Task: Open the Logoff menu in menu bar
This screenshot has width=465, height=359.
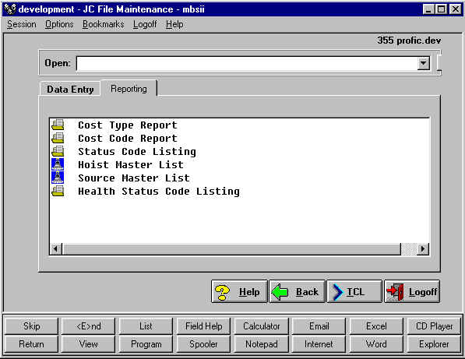Action: click(145, 24)
